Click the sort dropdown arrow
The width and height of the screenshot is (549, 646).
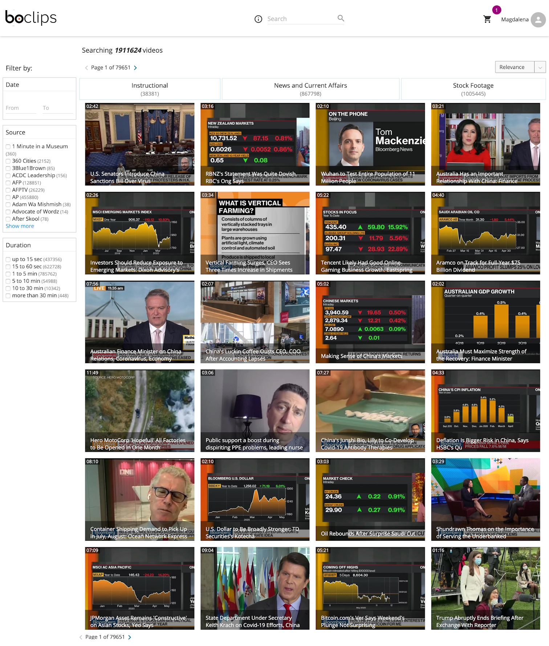540,67
